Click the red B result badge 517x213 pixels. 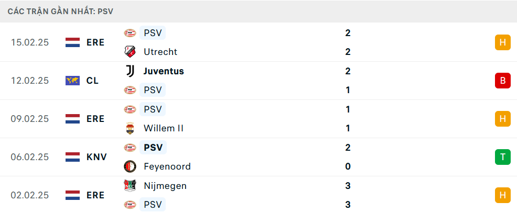(502, 81)
